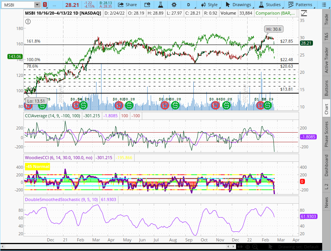Open the chart settings gear
This screenshot has height=251, width=331.
point(174,5)
